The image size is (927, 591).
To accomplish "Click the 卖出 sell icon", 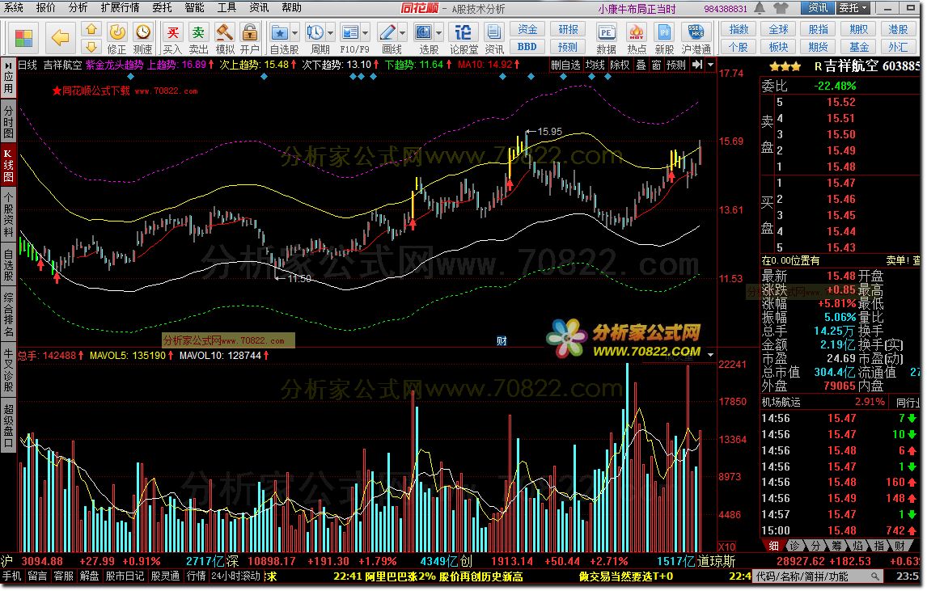I will pos(198,32).
